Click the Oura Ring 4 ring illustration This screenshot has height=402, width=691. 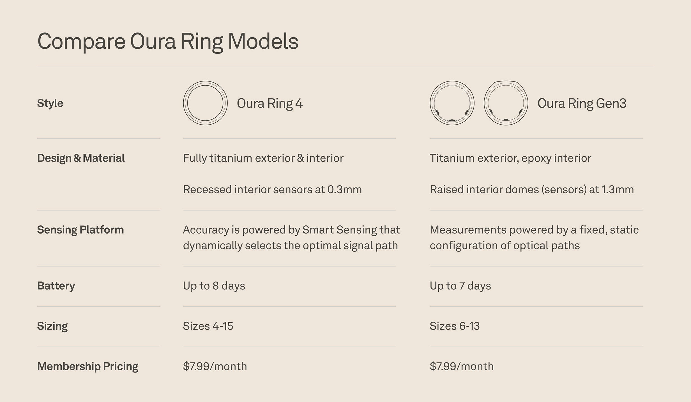pos(205,103)
